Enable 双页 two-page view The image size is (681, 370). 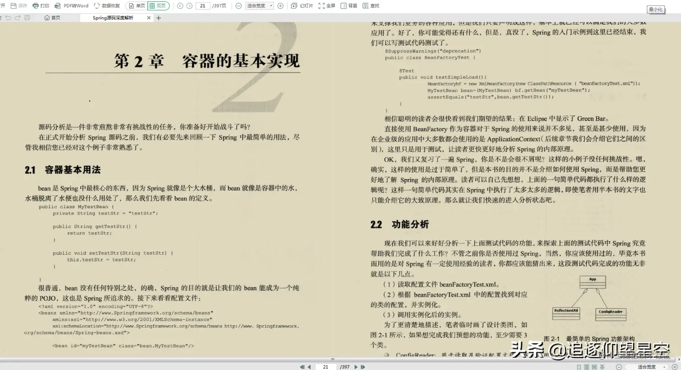coord(159,6)
